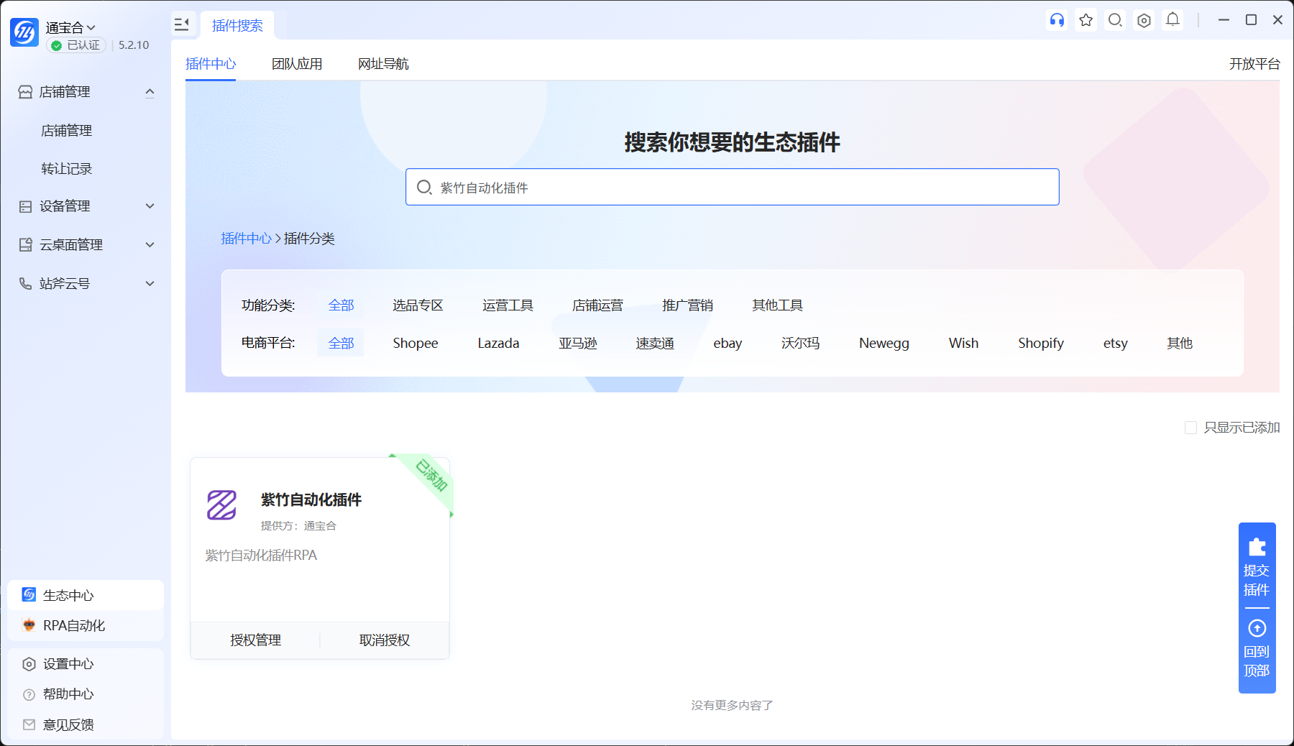Image resolution: width=1294 pixels, height=746 pixels.
Task: Select the 运营工具 function category
Action: point(508,305)
